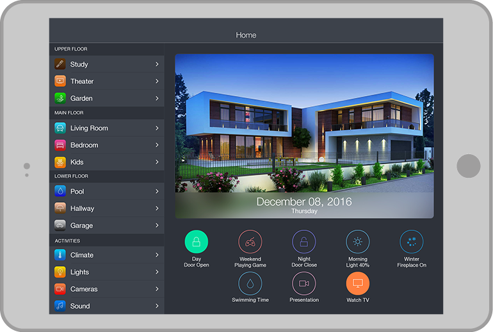Tap the yellow Lights bulb icon
Screen dimensions: 493x332
tap(60, 272)
